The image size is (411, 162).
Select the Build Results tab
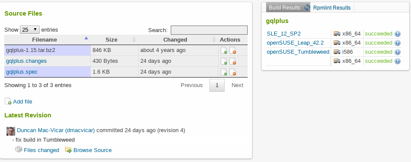tap(285, 7)
